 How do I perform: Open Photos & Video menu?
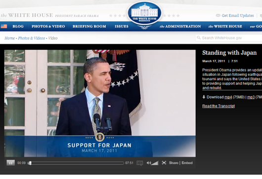(x=48, y=26)
